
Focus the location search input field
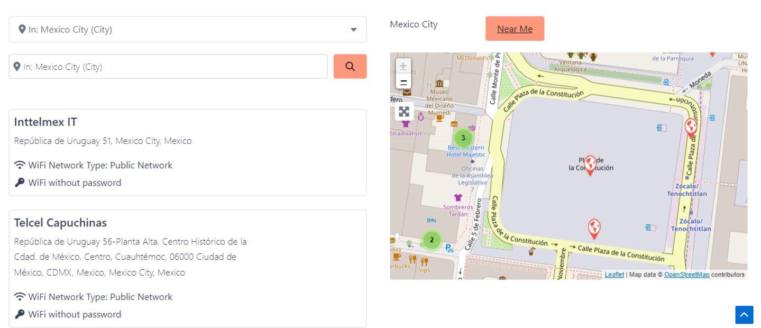[168, 67]
